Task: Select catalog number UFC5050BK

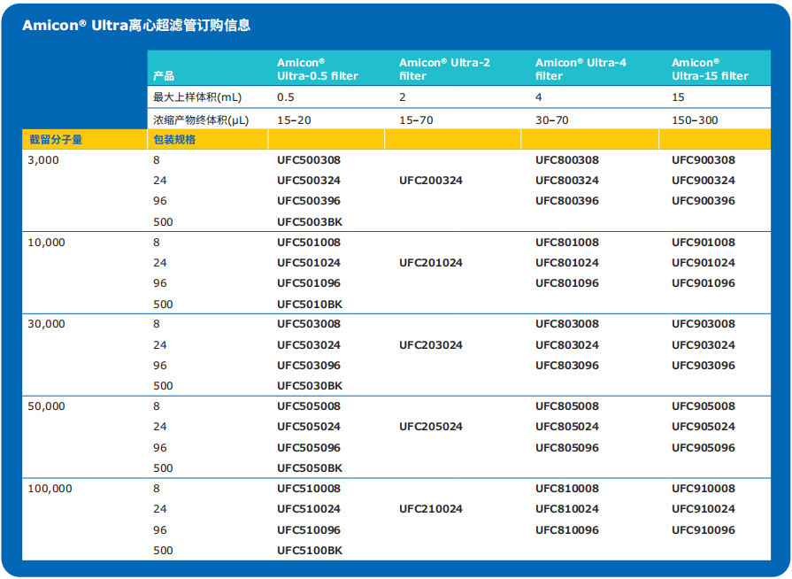Action: tap(310, 467)
